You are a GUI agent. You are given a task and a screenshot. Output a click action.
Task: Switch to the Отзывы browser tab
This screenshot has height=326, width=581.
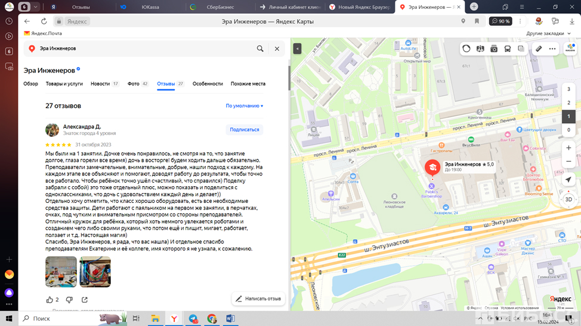(x=81, y=7)
